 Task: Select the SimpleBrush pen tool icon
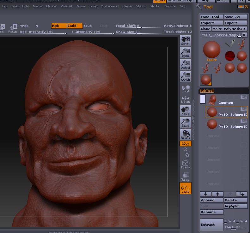230,43
